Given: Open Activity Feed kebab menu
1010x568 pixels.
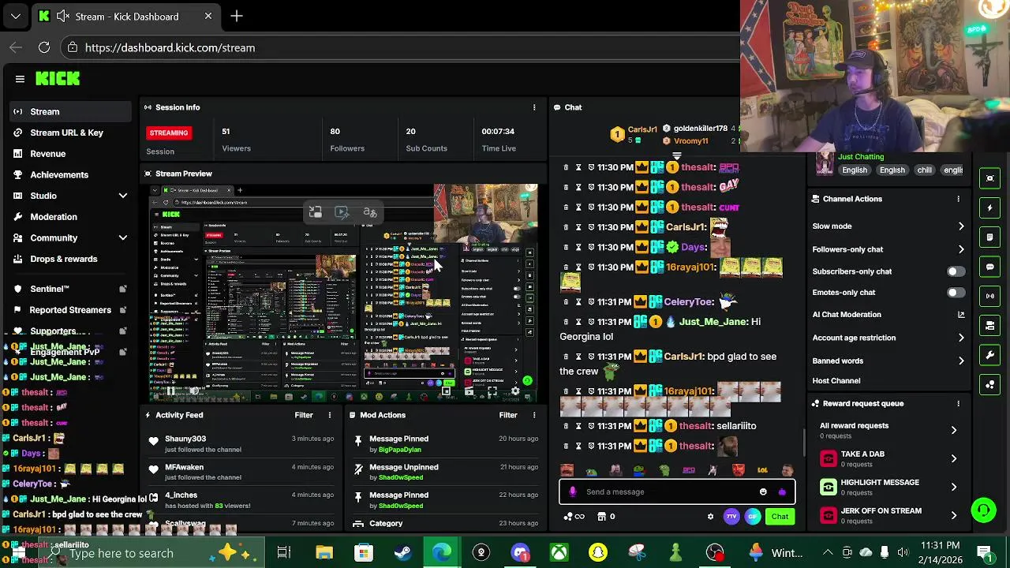Looking at the screenshot, I should 329,415.
